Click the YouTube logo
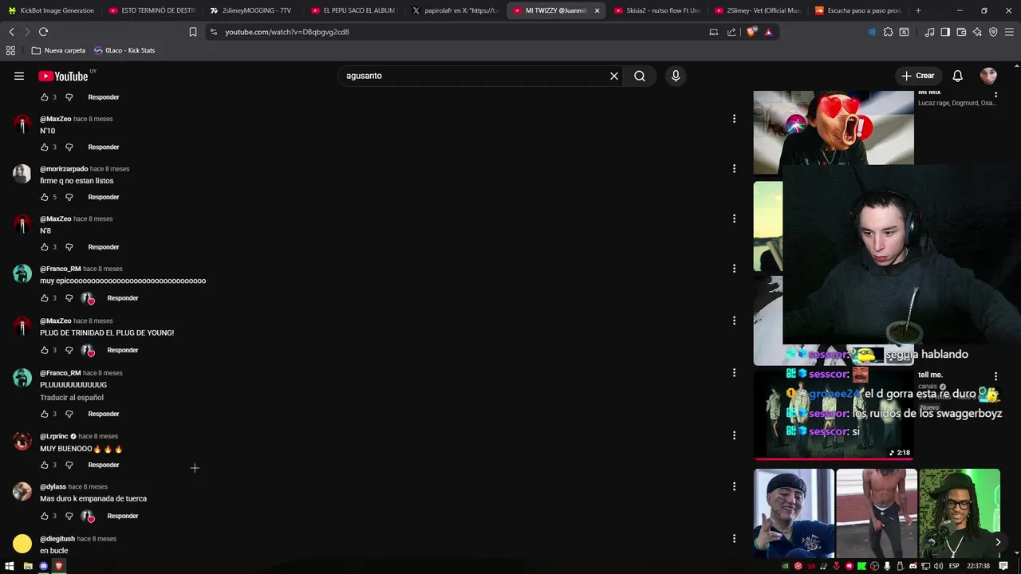The height and width of the screenshot is (574, 1021). point(63,76)
